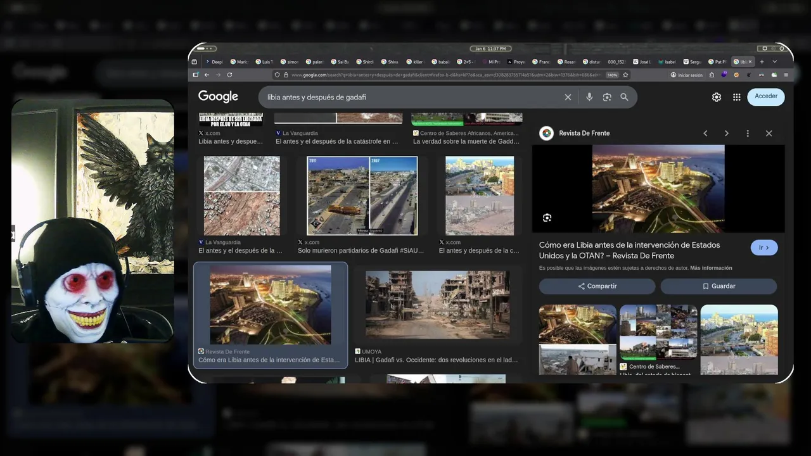This screenshot has width=811, height=456.
Task: Focus the Google search input field
Action: pos(412,97)
